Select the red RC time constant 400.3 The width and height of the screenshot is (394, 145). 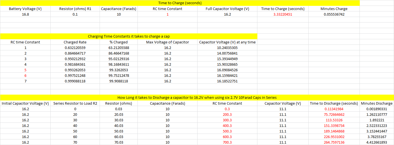click(x=227, y=126)
